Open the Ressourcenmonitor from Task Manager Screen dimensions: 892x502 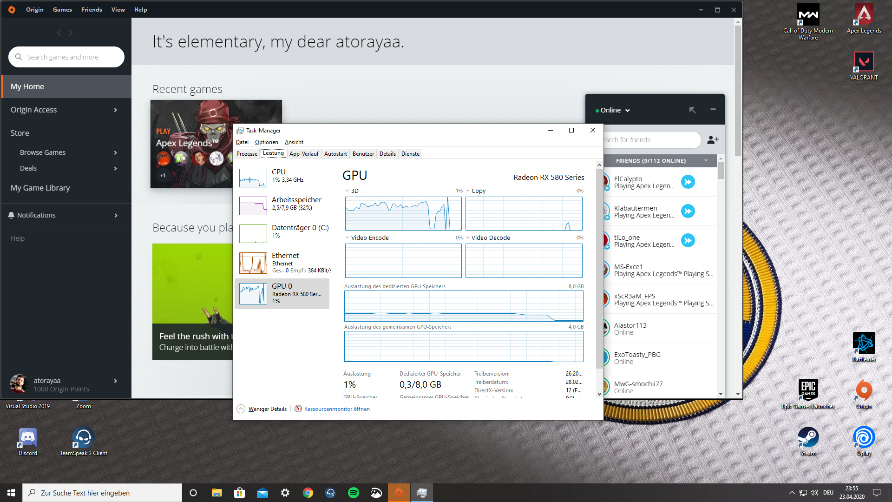point(337,409)
